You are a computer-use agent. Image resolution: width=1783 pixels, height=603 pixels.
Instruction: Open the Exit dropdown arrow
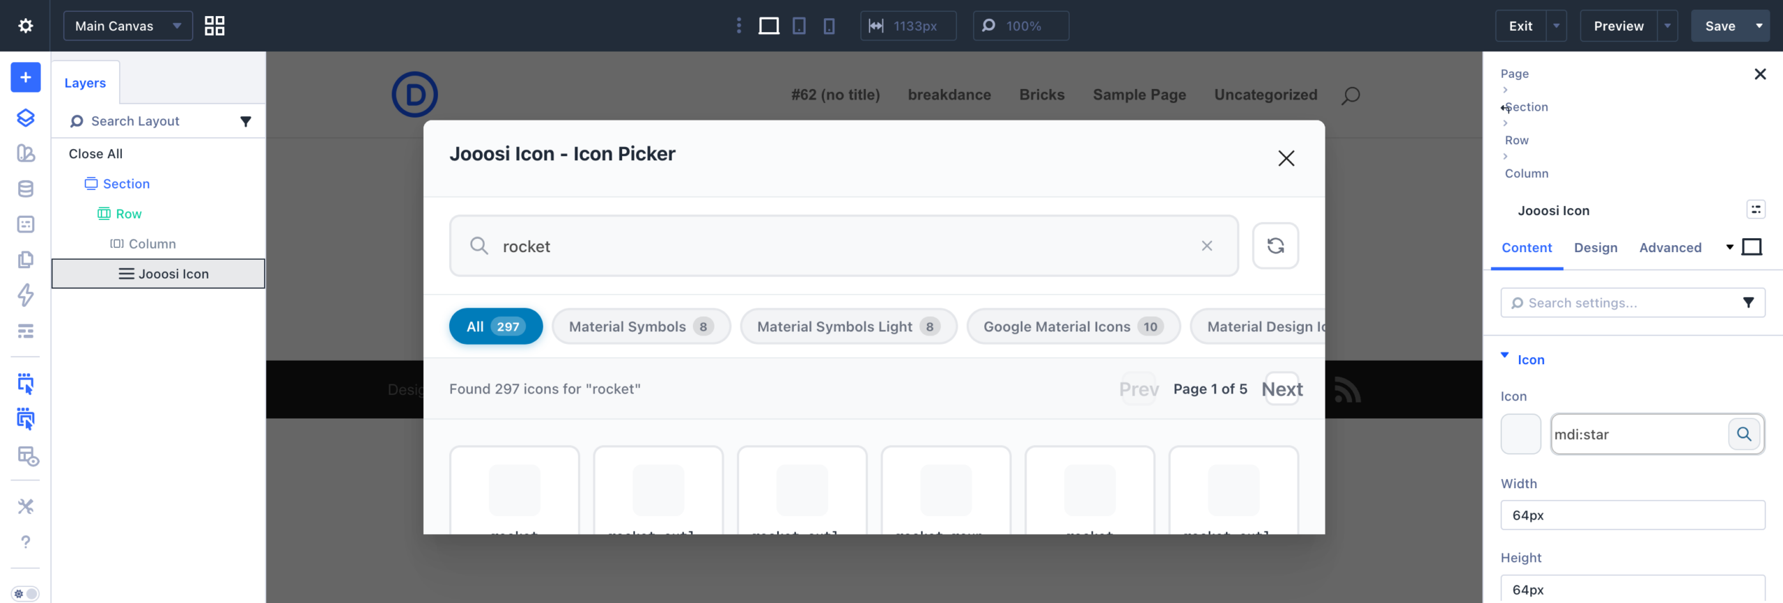point(1556,26)
